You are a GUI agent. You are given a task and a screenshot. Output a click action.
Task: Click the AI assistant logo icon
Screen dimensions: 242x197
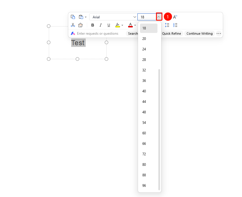tap(73, 34)
